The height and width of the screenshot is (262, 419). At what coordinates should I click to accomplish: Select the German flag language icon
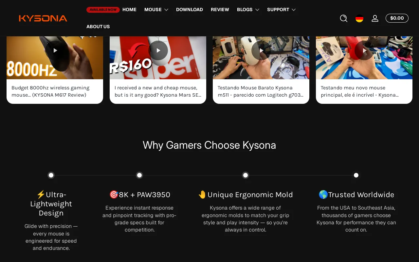[x=359, y=18]
